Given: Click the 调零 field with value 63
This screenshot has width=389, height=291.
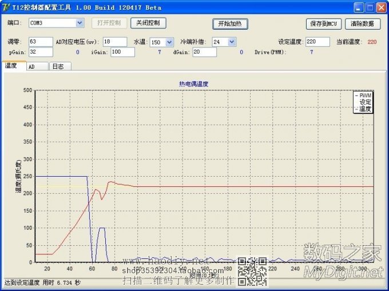Looking at the screenshot, I should pos(40,42).
